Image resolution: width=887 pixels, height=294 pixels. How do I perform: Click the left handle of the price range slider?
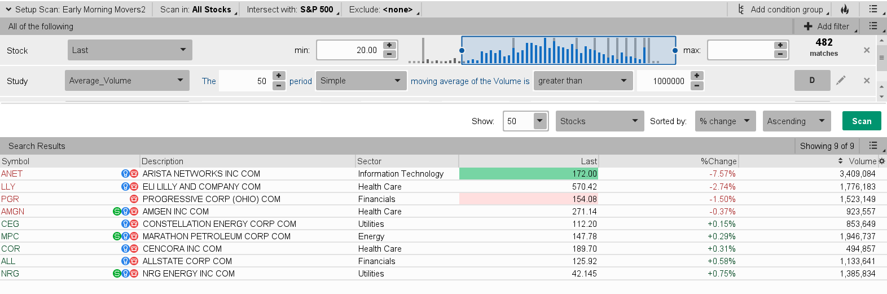coord(462,50)
